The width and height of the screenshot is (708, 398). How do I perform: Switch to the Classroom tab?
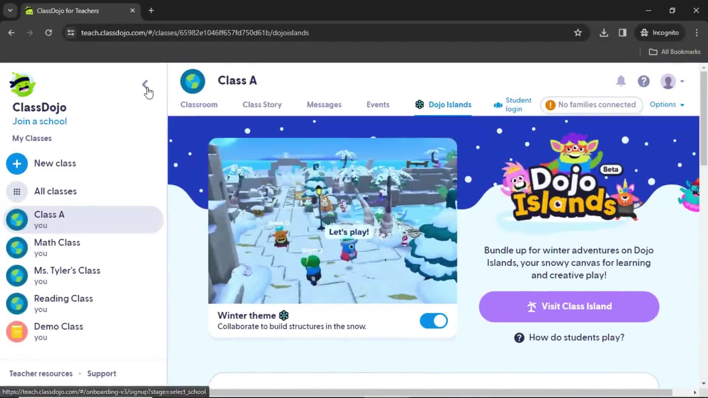199,105
